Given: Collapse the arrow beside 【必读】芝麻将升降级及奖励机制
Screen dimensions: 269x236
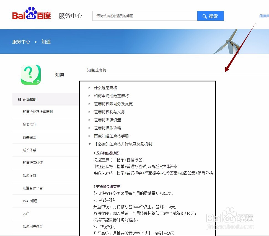Looking at the screenshot, I should (89, 144).
